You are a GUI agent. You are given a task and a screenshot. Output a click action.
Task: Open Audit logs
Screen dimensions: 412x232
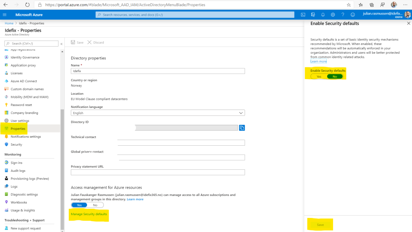click(18, 171)
